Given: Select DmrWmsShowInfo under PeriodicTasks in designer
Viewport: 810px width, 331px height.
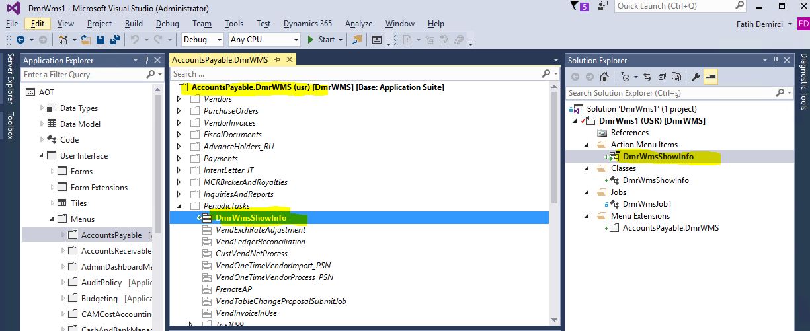Looking at the screenshot, I should pos(251,218).
